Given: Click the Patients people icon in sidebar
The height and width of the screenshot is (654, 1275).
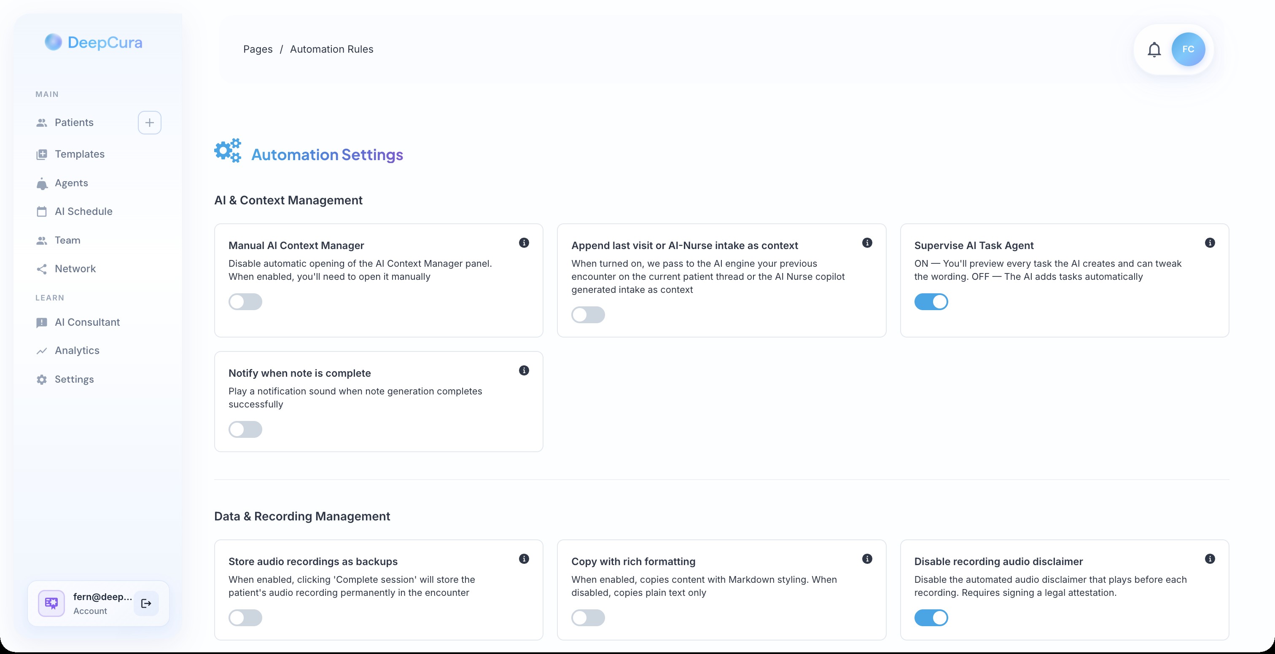Looking at the screenshot, I should 42,123.
